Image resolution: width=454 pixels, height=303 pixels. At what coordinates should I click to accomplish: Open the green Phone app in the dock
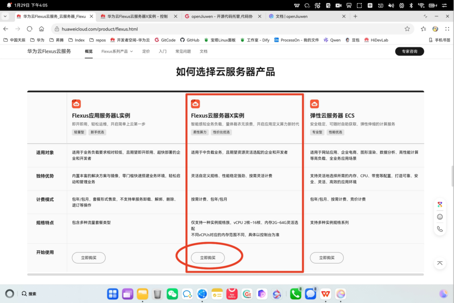296,294
